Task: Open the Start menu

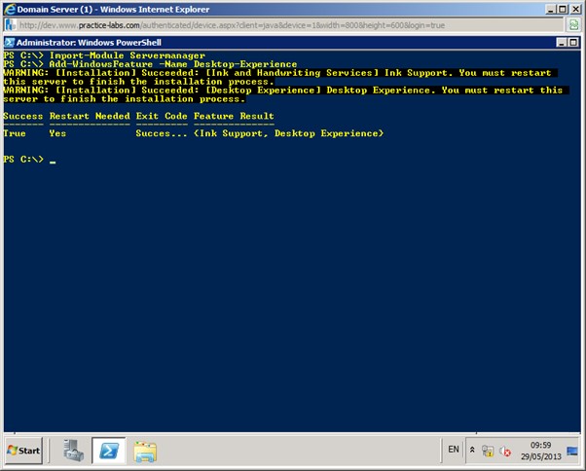Action: click(23, 451)
